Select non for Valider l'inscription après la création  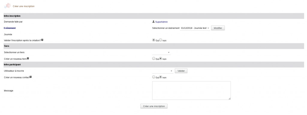(161, 40)
